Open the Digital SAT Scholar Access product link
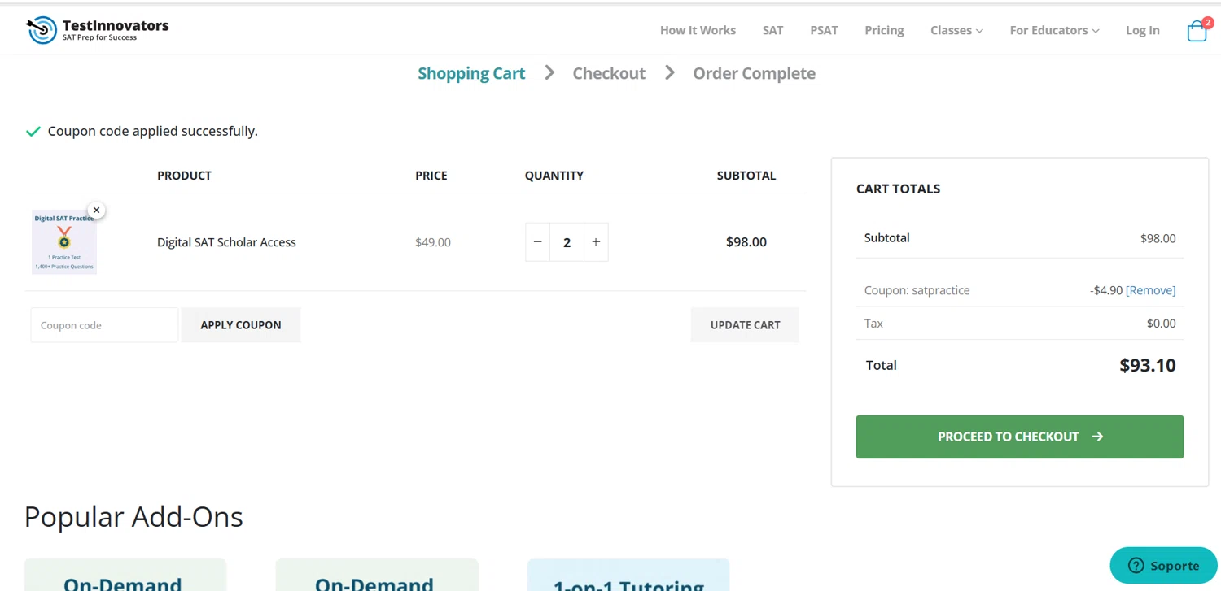The width and height of the screenshot is (1221, 591). pos(226,242)
